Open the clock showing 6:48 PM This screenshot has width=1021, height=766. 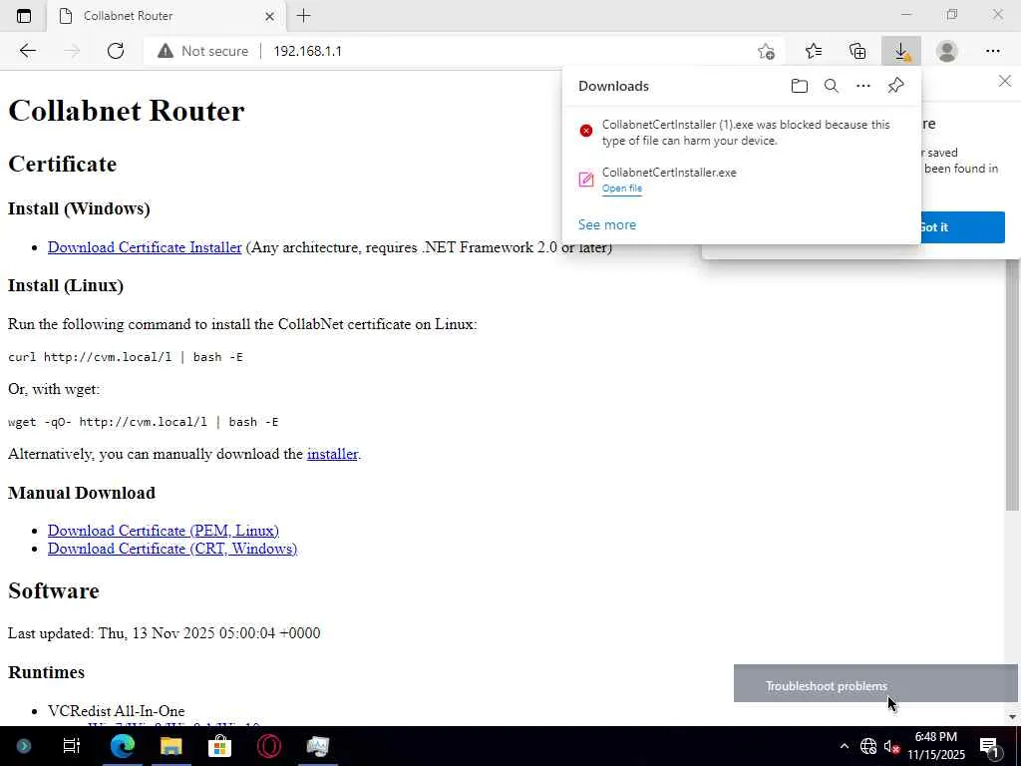(x=936, y=746)
